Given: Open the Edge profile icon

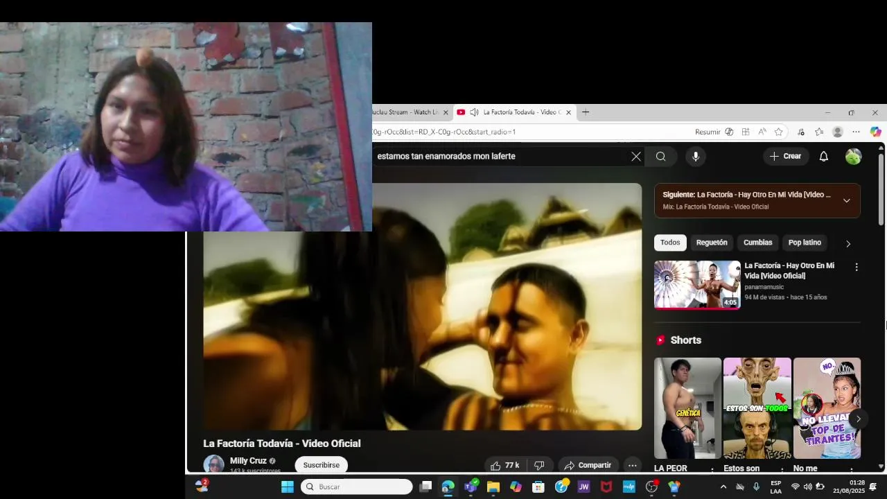Looking at the screenshot, I should tap(837, 132).
